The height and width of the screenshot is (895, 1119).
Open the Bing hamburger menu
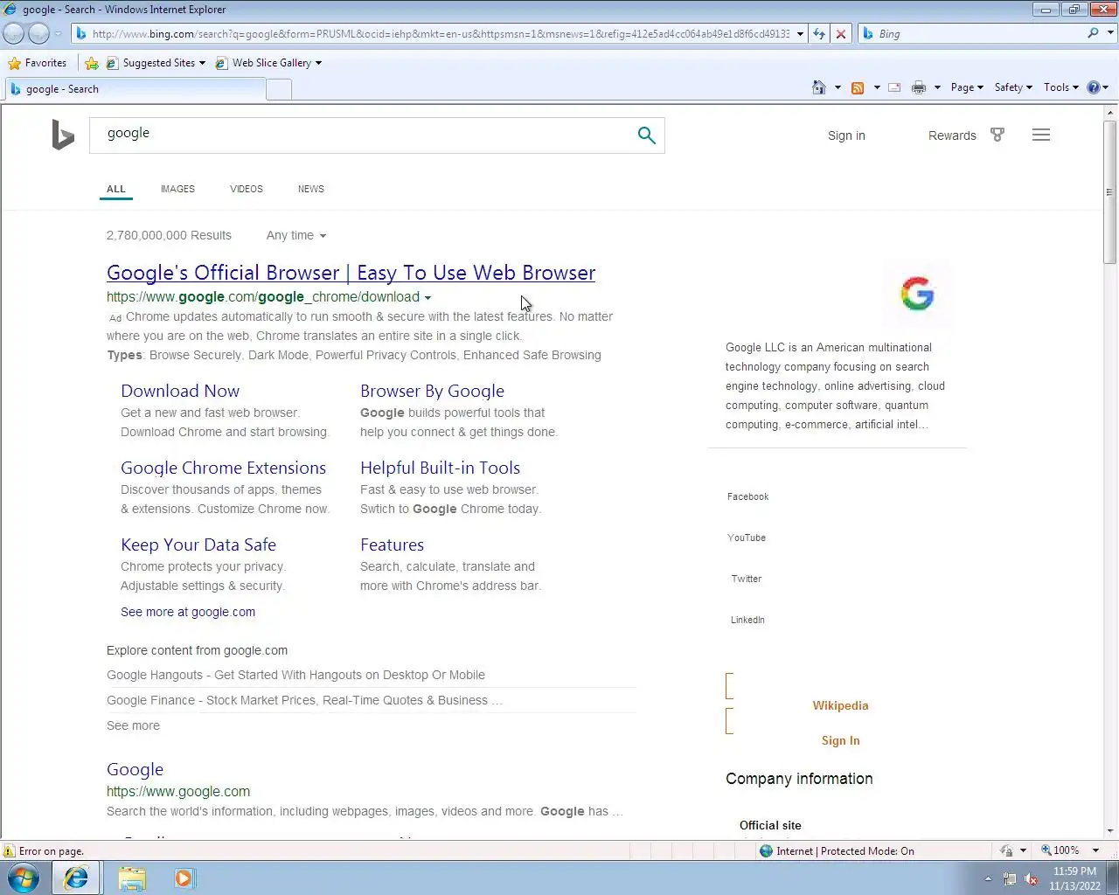coord(1041,135)
